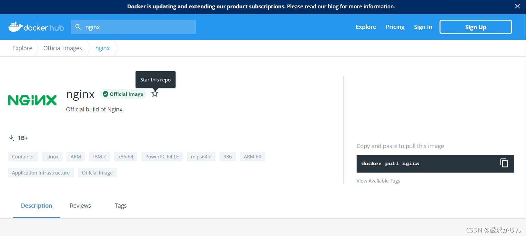
Task: Click the NGINX logo image
Action: (32, 100)
